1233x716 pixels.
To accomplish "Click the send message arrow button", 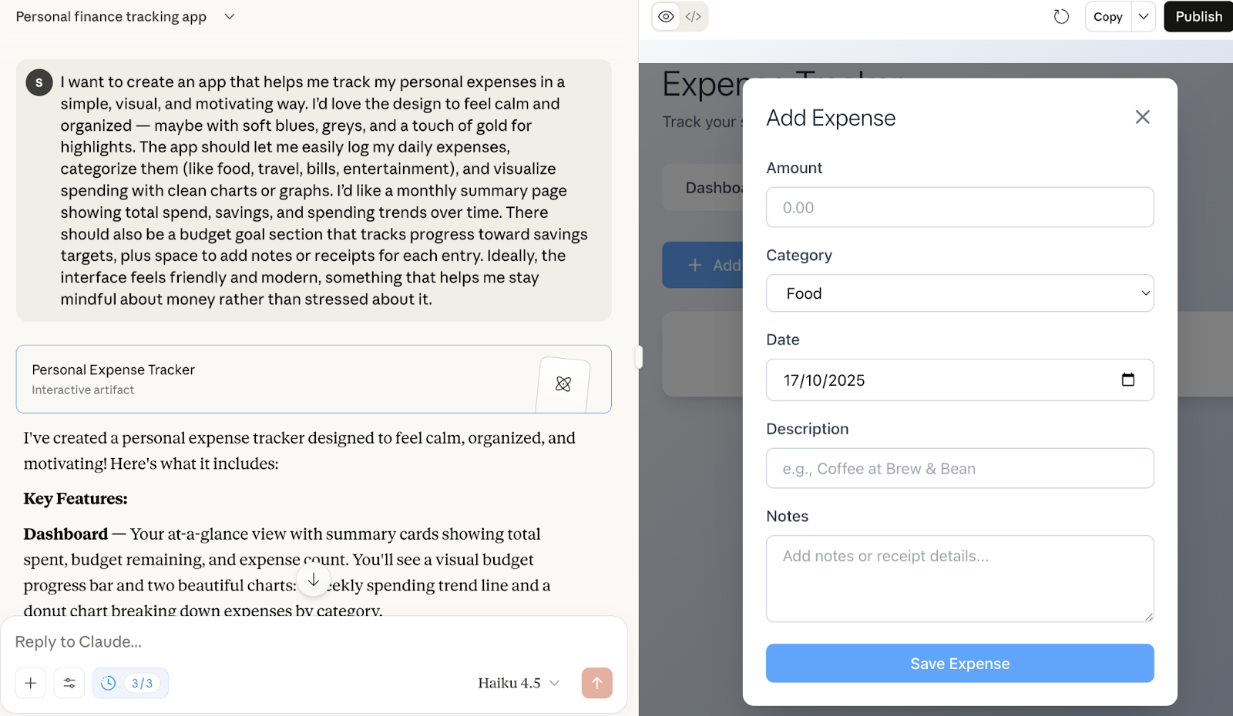I will click(x=596, y=683).
